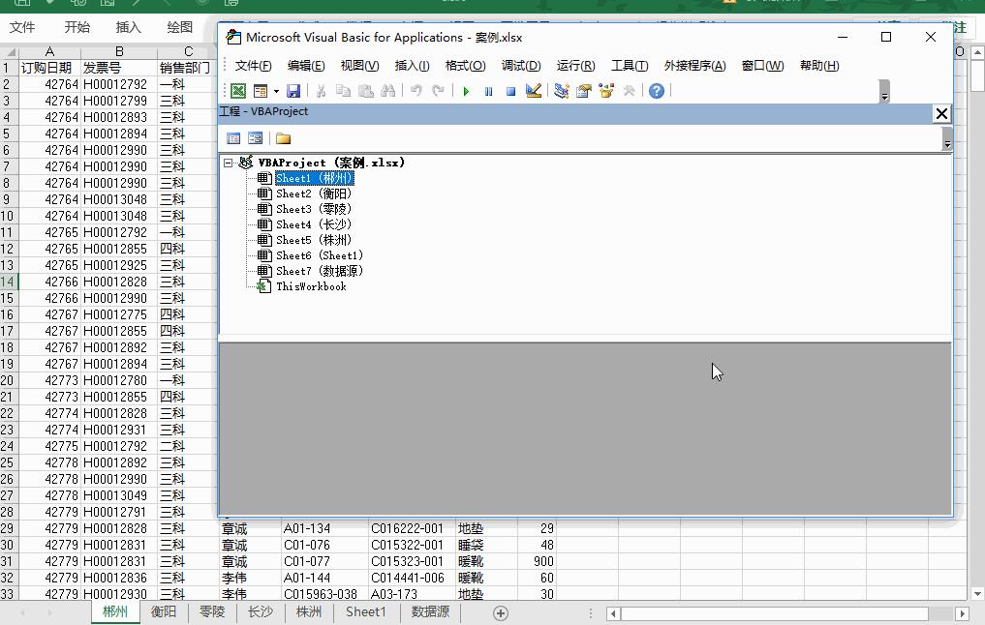
Task: Open the 调试(D) menu
Action: pyautogui.click(x=521, y=66)
